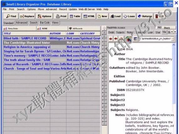Select the 'Blind faith / SAMPLE RECORD' row
The image size is (179, 134).
point(52,38)
